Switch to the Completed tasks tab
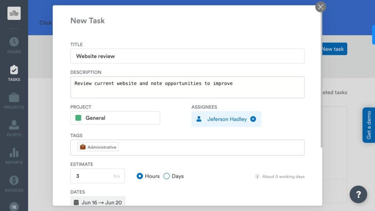 pos(334,92)
